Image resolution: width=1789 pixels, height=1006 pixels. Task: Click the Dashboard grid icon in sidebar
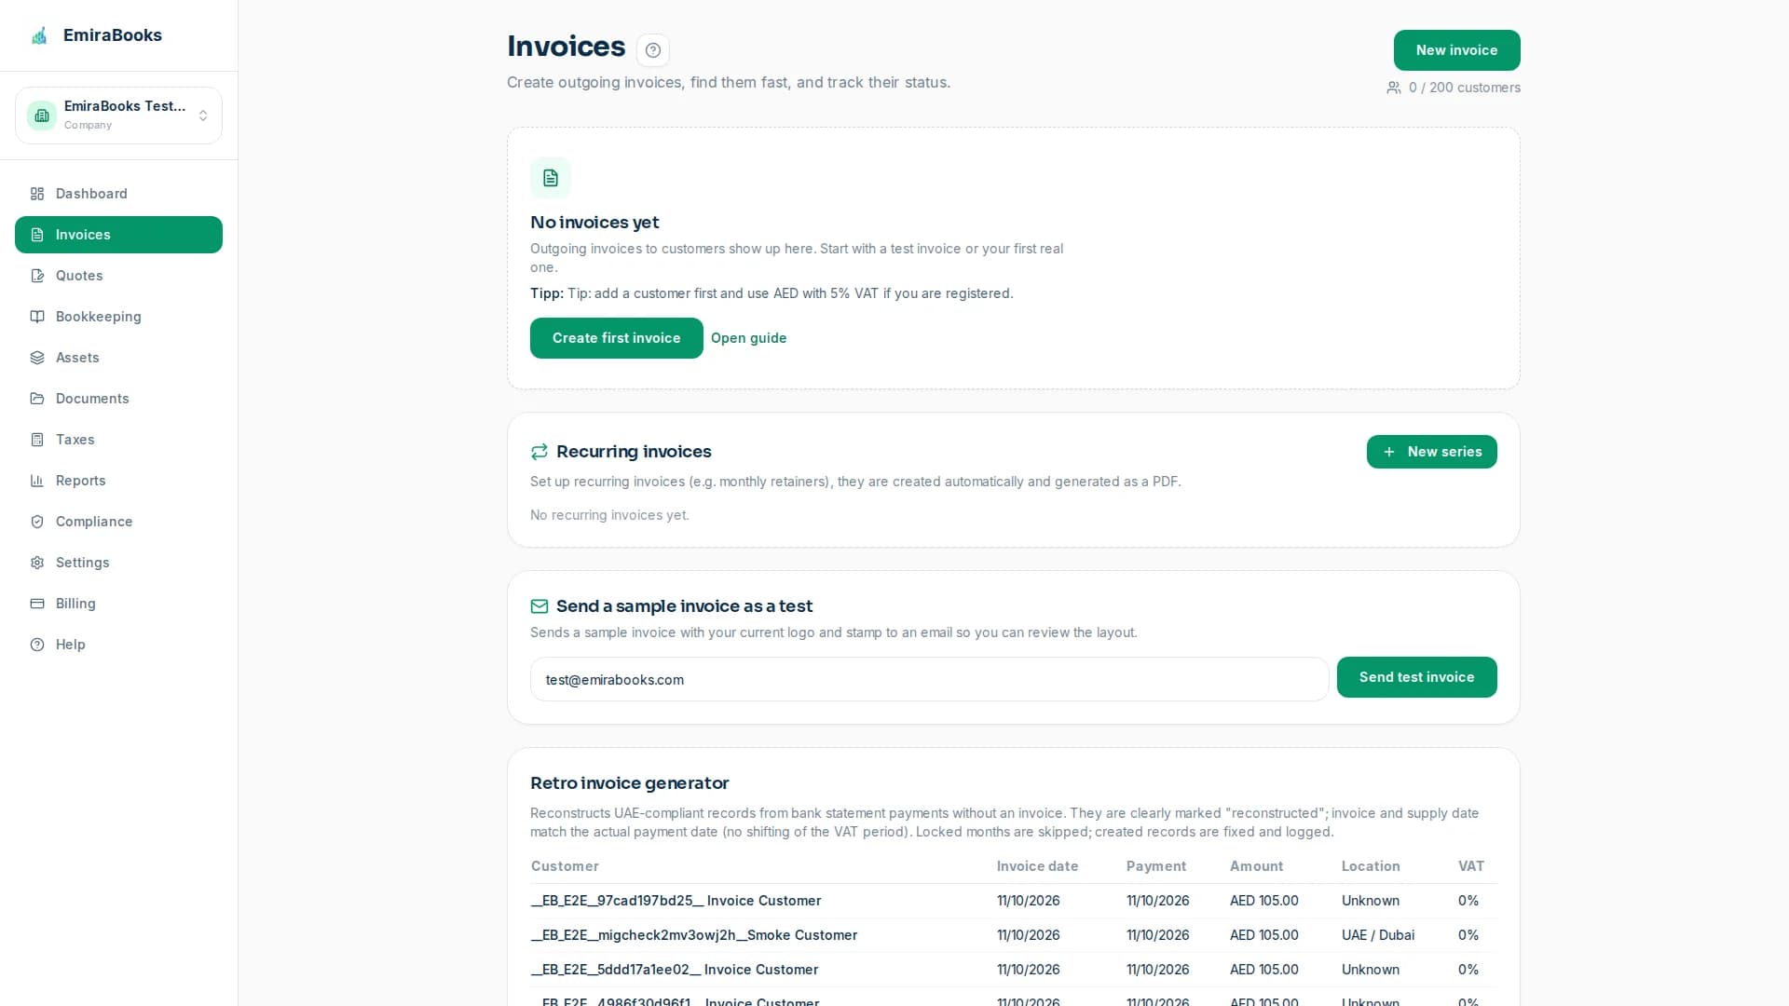[x=37, y=194]
